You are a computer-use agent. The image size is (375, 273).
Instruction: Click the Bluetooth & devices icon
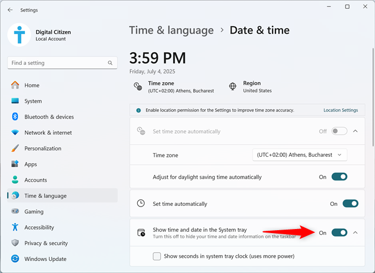point(15,117)
